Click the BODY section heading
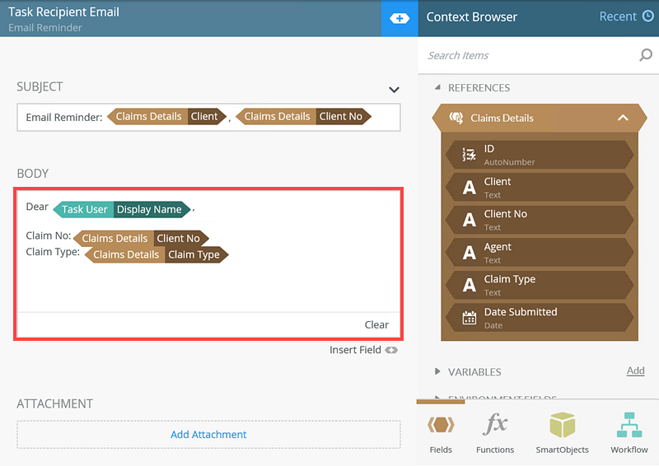This screenshot has height=466, width=659. (x=32, y=174)
